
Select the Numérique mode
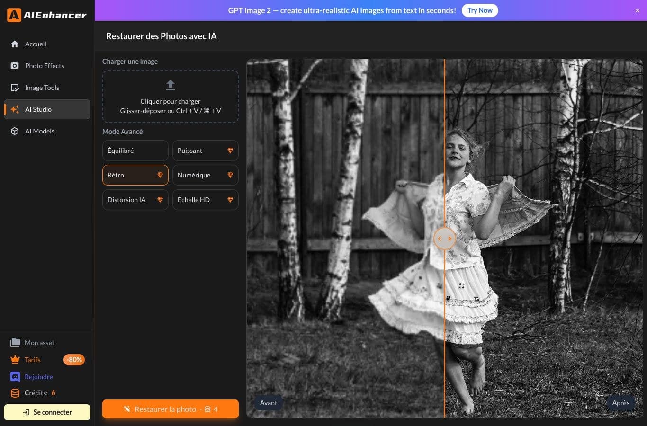(x=206, y=175)
